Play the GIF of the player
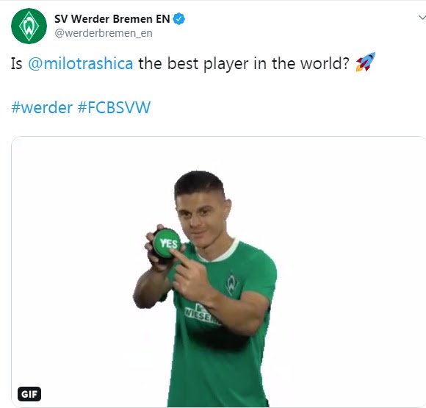The width and height of the screenshot is (426, 408). pyautogui.click(x=218, y=272)
